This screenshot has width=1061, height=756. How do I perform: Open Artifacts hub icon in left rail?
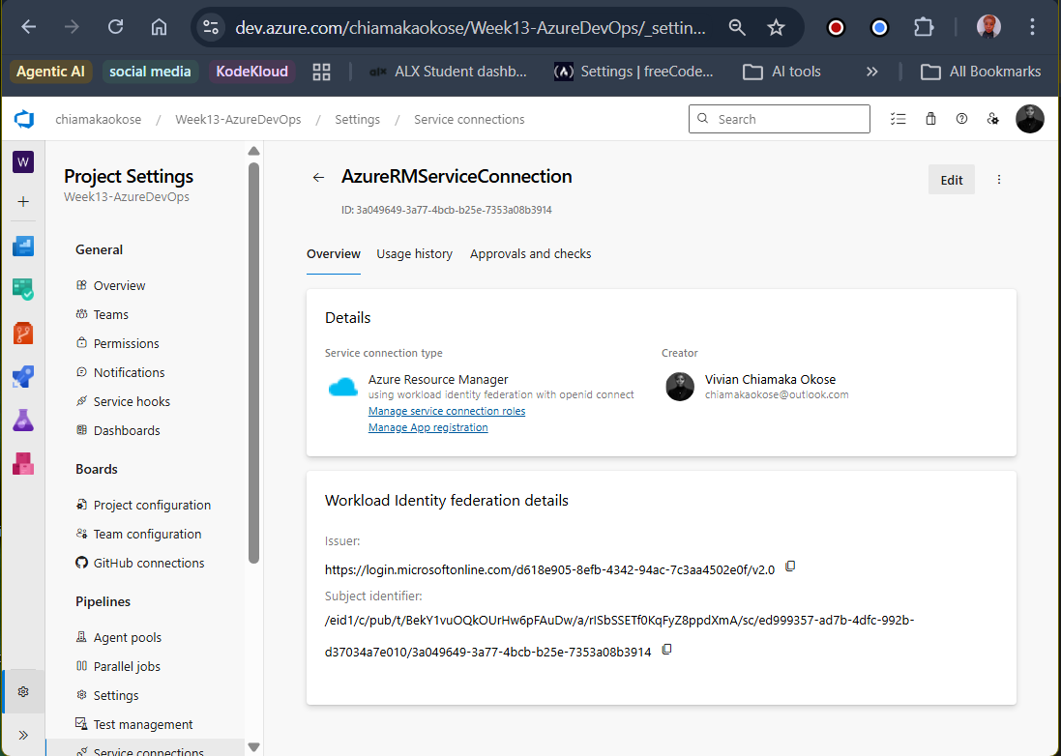click(23, 464)
